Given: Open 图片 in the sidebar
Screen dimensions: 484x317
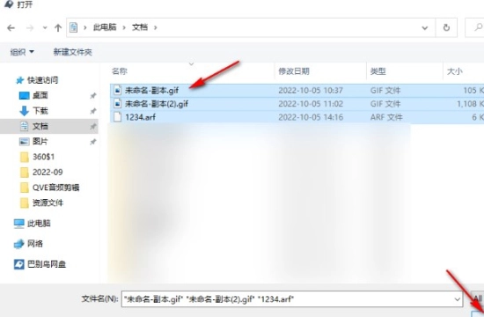Looking at the screenshot, I should pyautogui.click(x=40, y=142).
